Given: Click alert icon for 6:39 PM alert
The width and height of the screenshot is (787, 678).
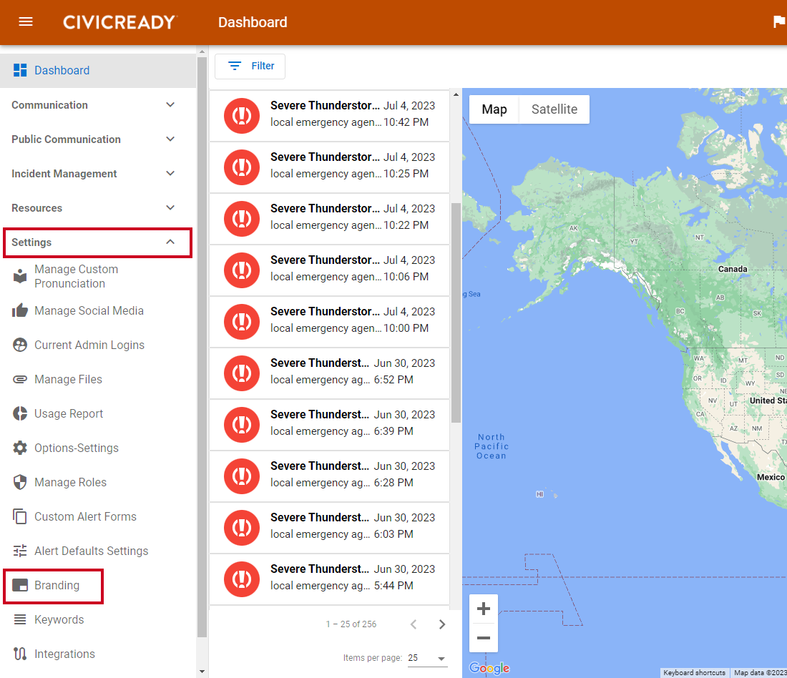Looking at the screenshot, I should coord(242,425).
